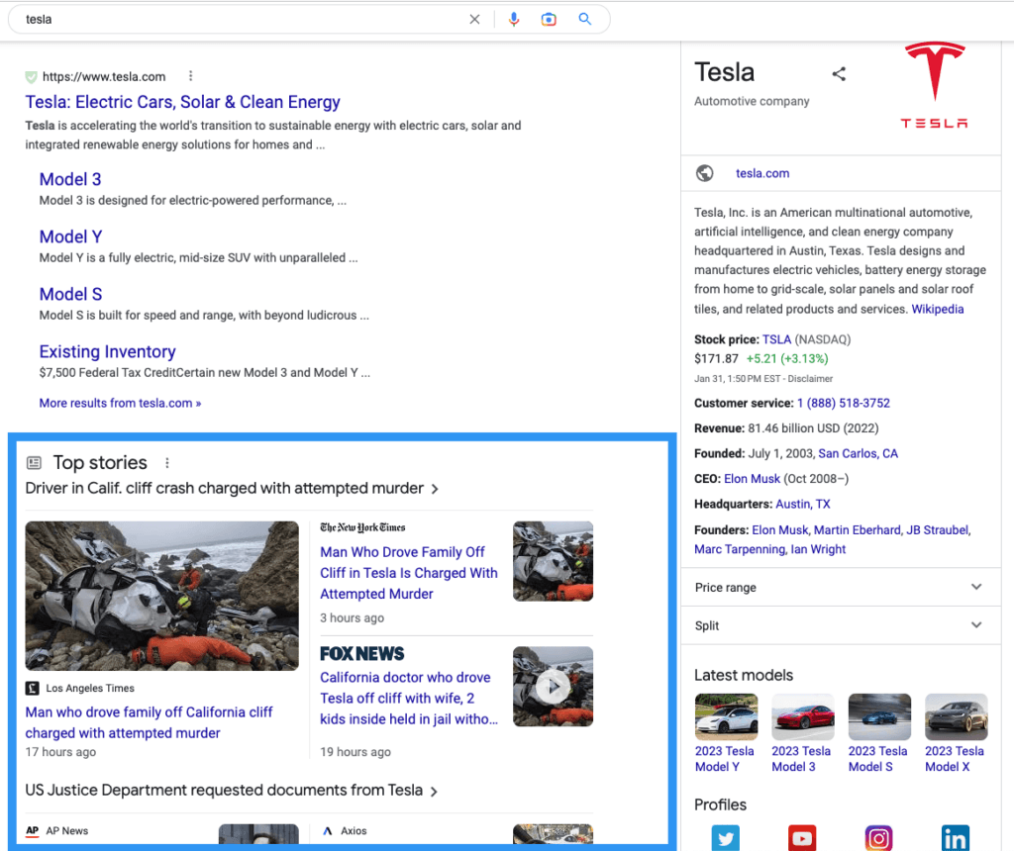Image resolution: width=1014 pixels, height=851 pixels.
Task: Open Fox News California doctor article
Action: pos(409,699)
